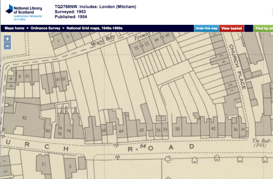Open the View basket button
The width and height of the screenshot is (273, 179).
tap(232, 28)
